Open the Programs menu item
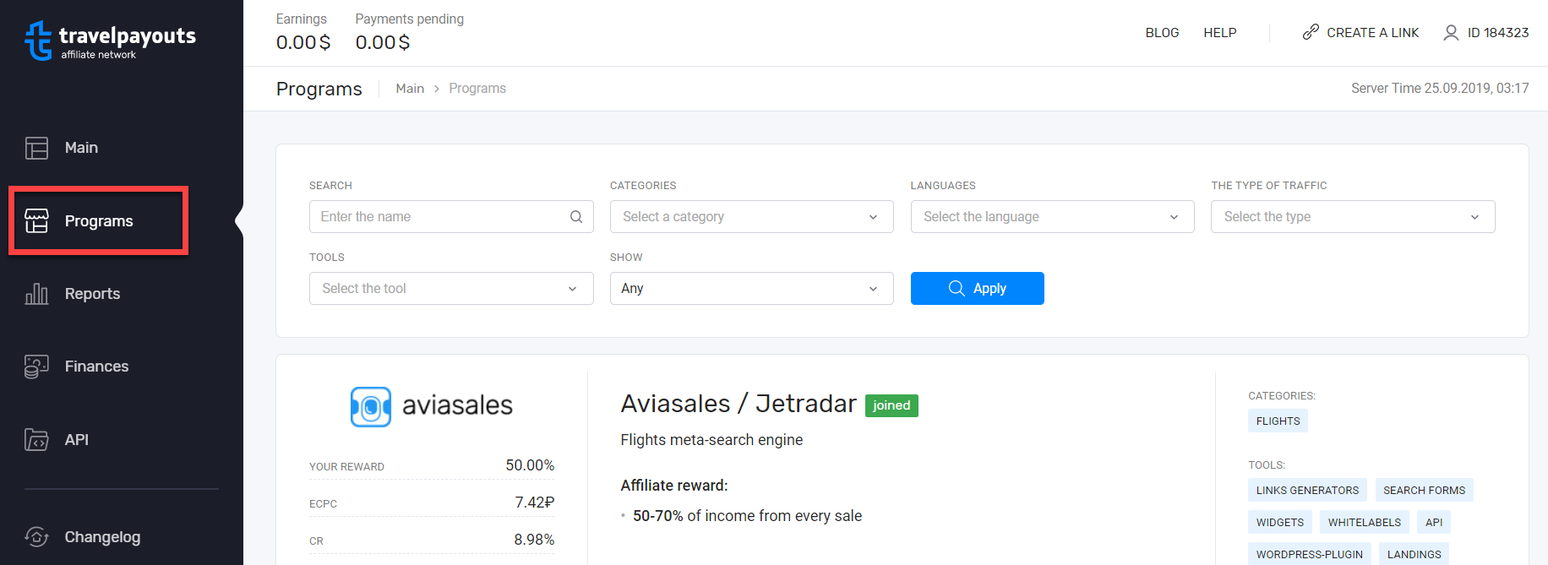Viewport: 1548px width, 565px height. click(99, 220)
